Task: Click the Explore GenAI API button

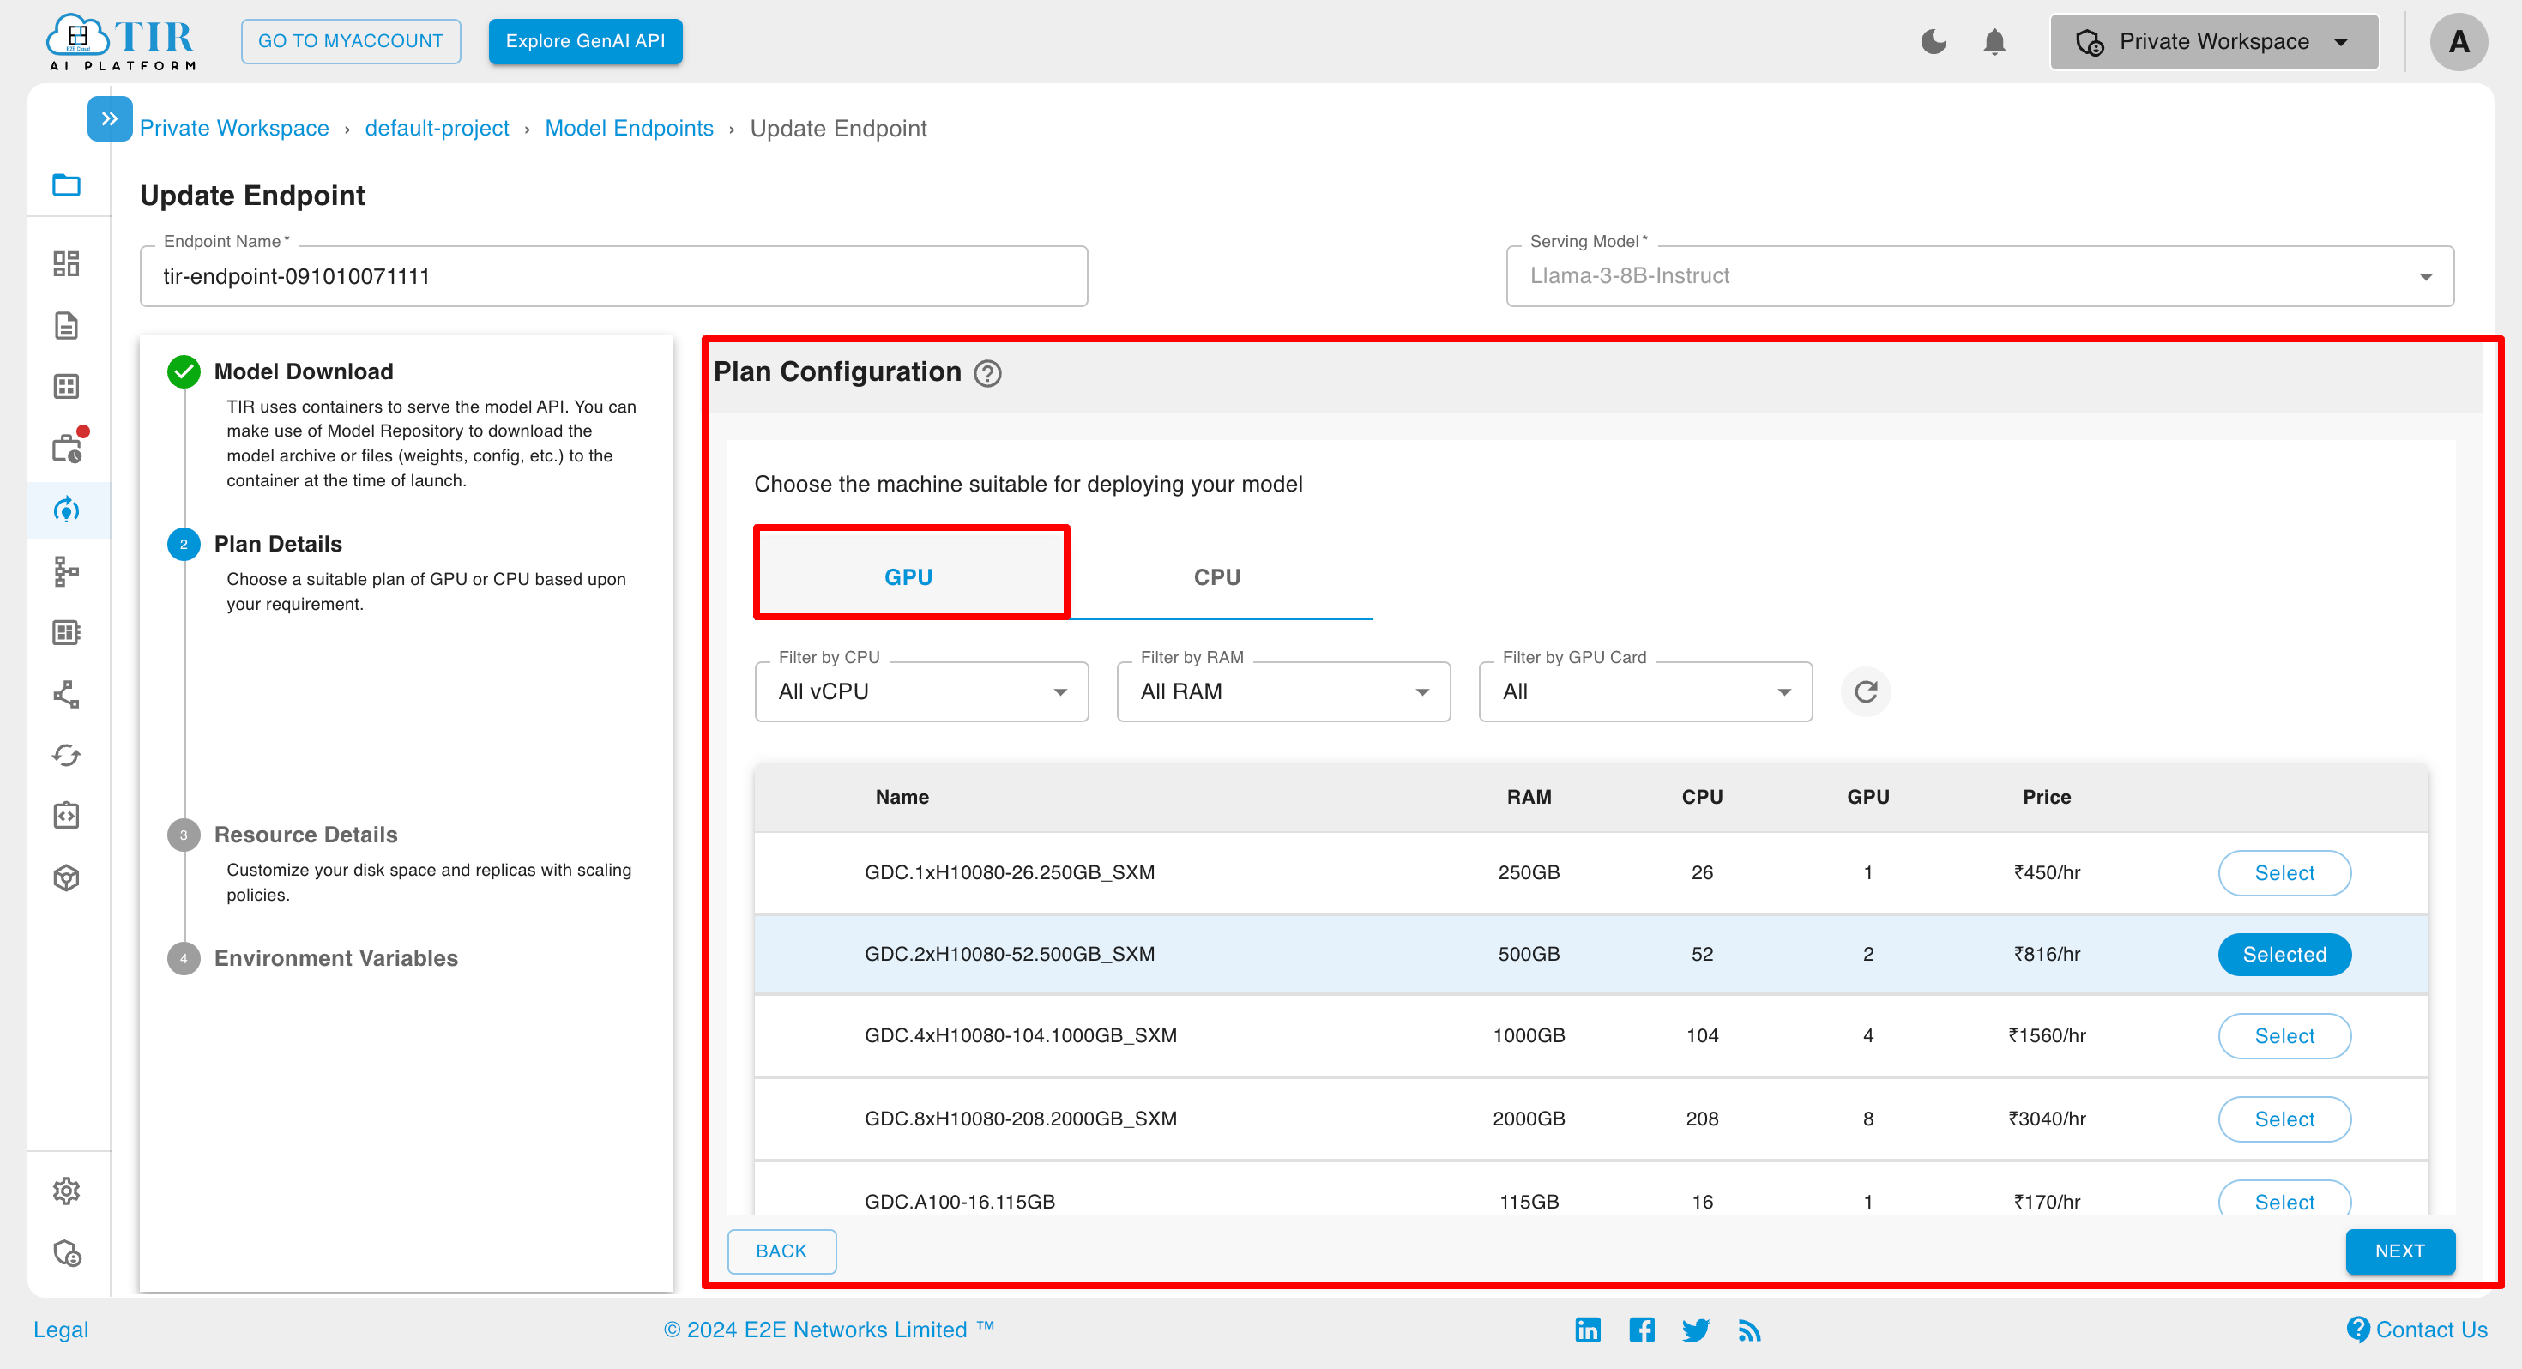Action: coord(588,42)
